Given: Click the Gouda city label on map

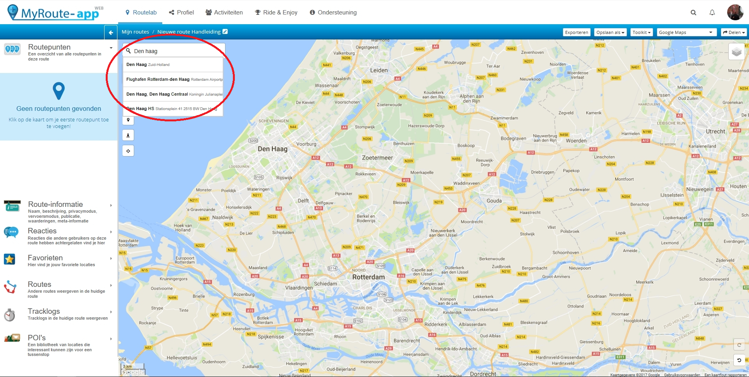Looking at the screenshot, I should (494, 201).
